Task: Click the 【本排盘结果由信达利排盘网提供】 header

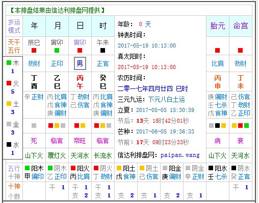Action: tap(57, 10)
